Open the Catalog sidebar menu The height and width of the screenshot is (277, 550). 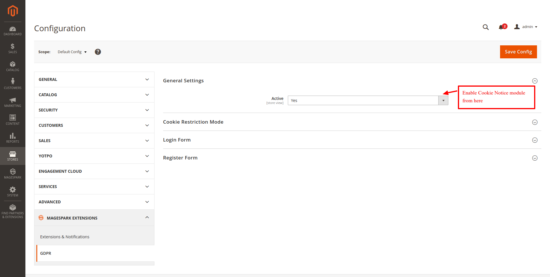[x=13, y=66]
